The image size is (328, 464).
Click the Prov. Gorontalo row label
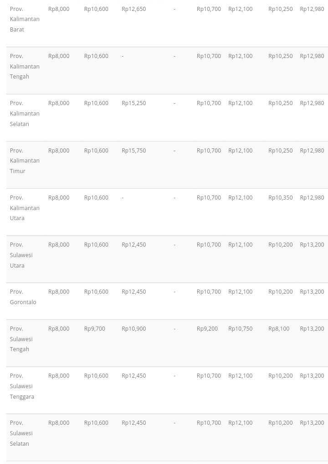click(x=23, y=297)
